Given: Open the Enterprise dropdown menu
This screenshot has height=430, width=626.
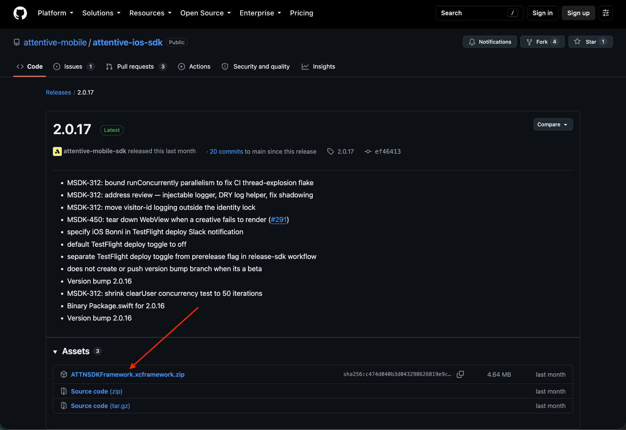Looking at the screenshot, I should 260,13.
